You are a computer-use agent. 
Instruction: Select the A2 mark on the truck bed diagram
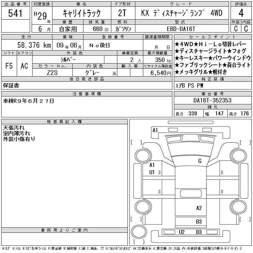[199, 208]
